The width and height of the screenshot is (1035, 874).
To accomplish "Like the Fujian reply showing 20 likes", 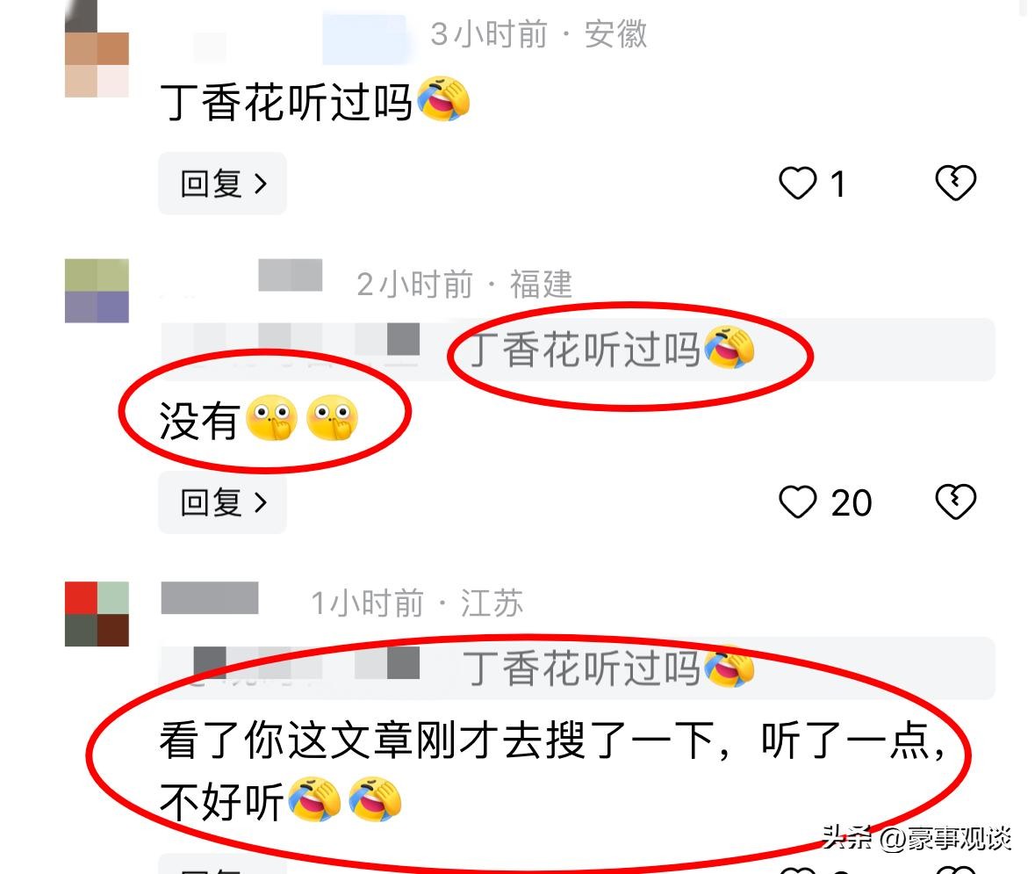I will click(797, 502).
